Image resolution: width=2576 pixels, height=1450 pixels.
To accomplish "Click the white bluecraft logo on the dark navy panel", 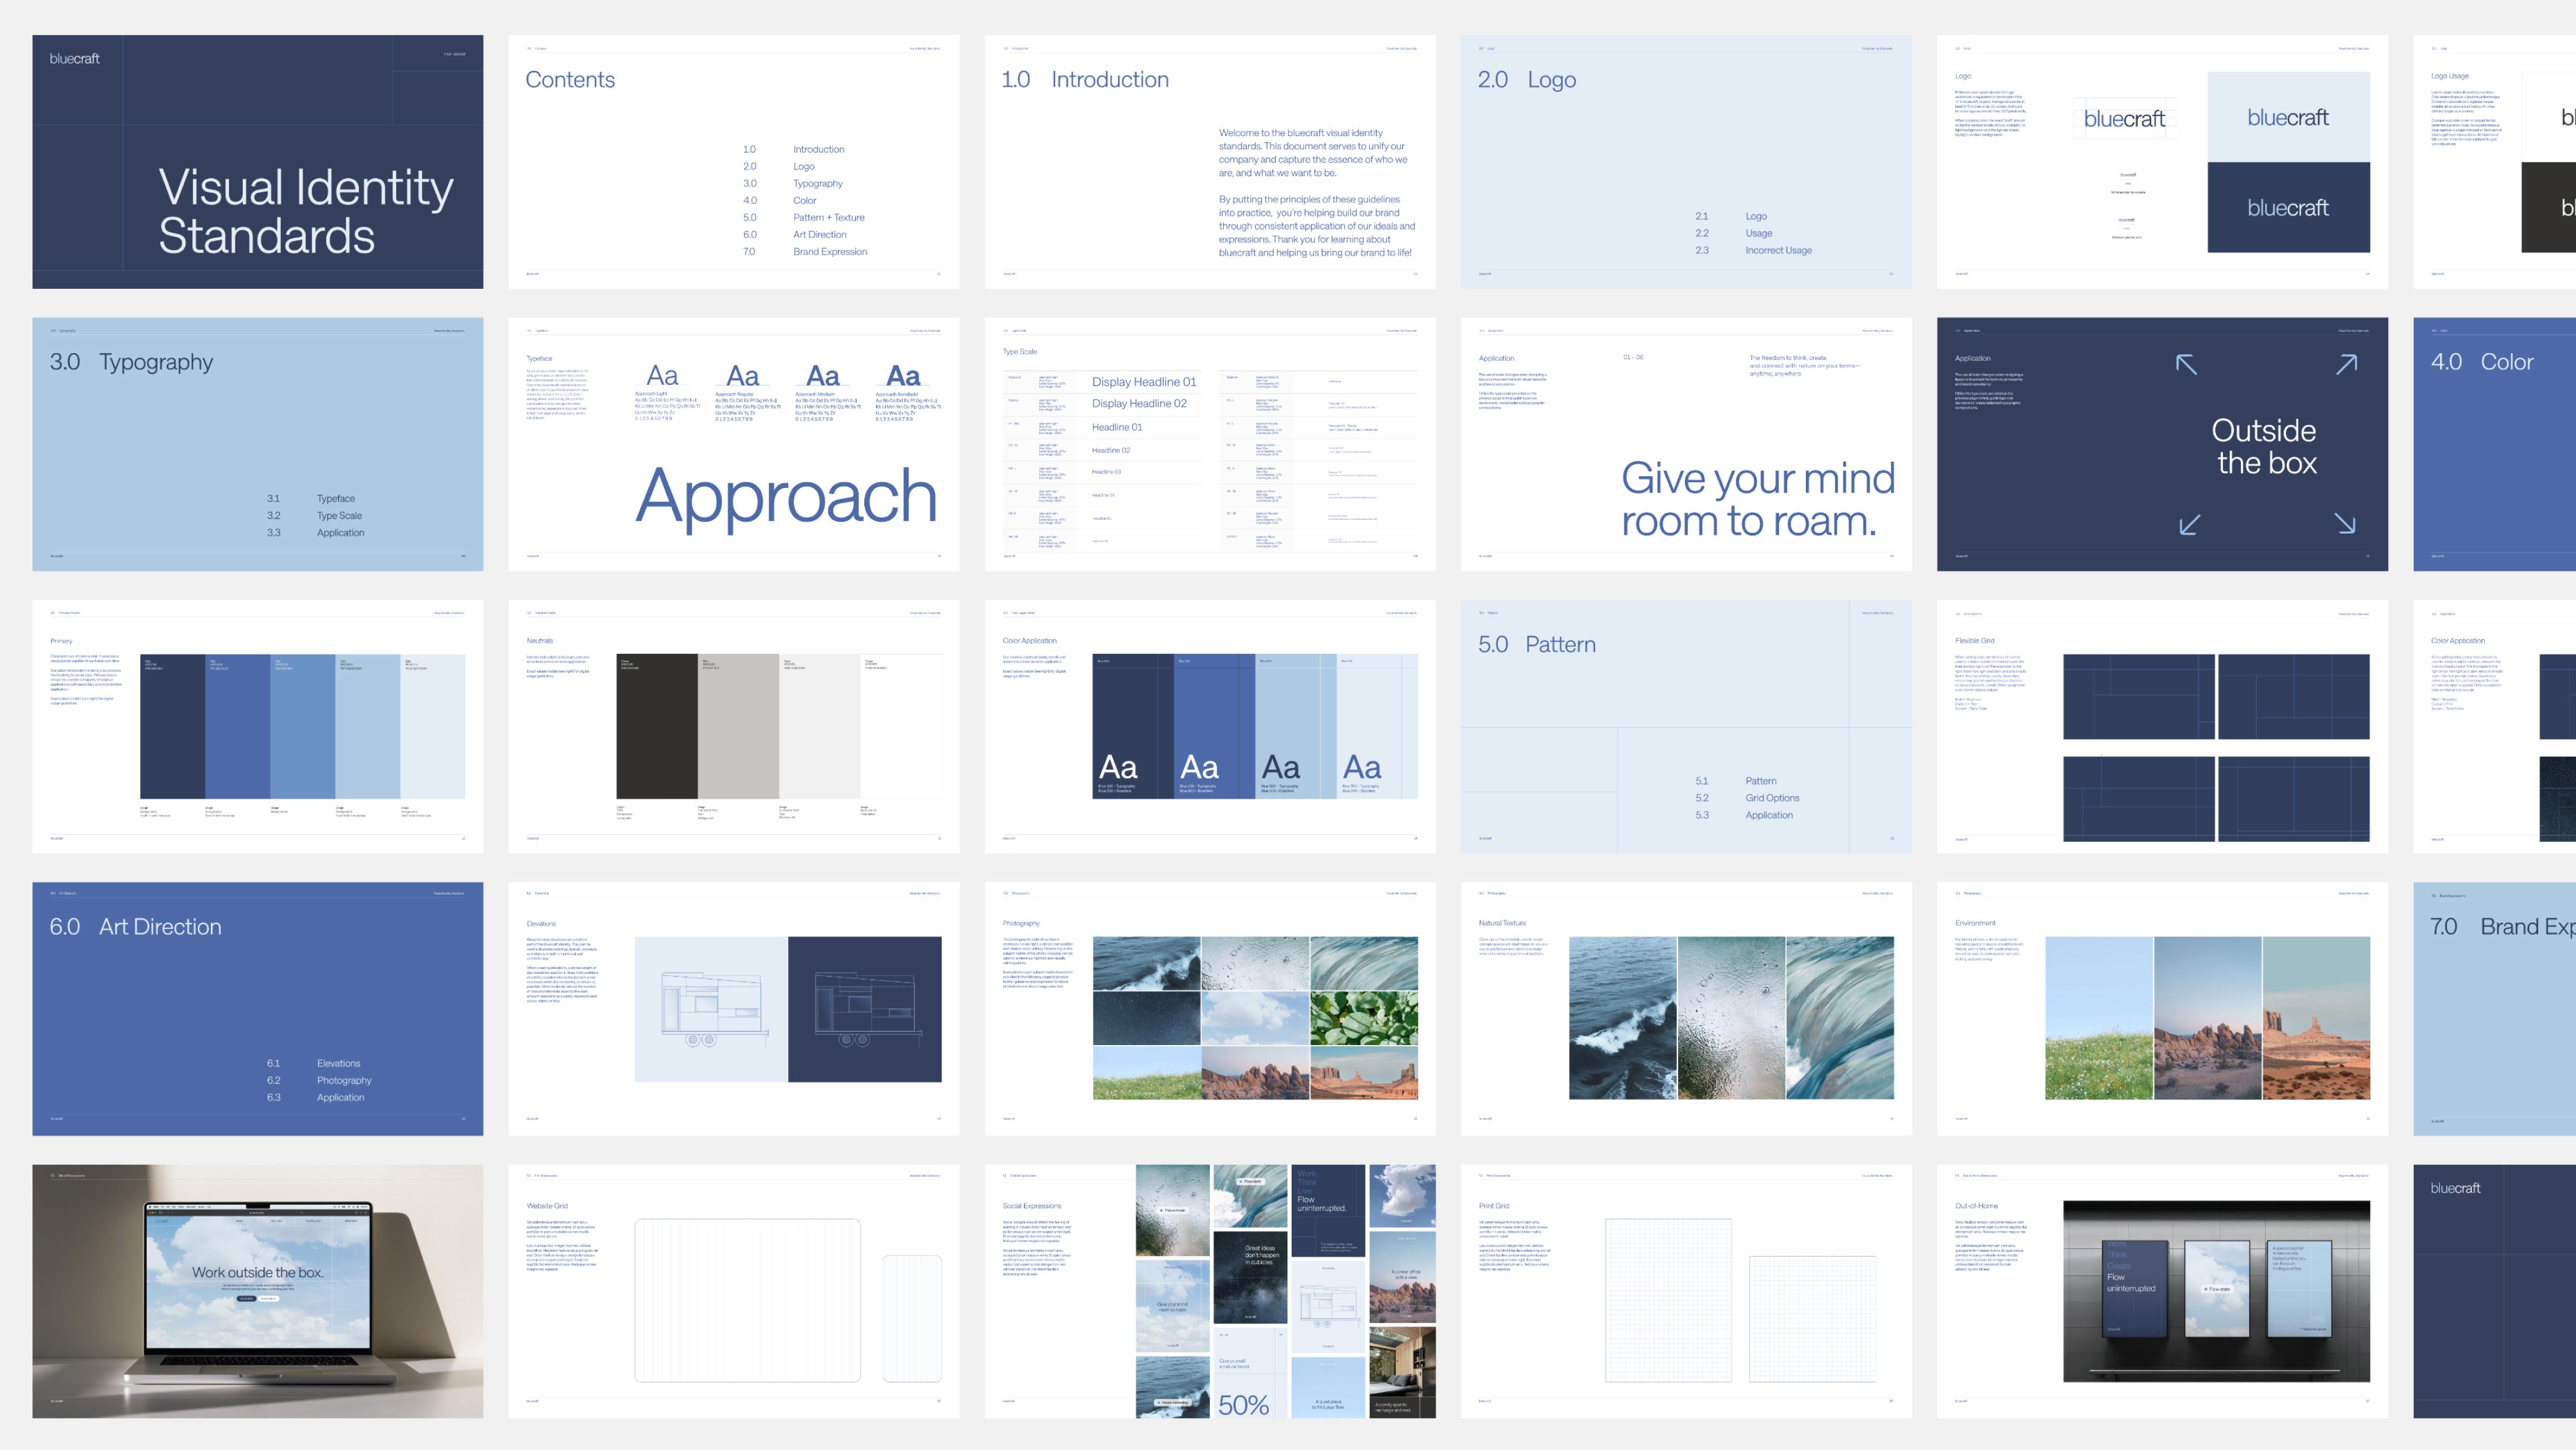I will pyautogui.click(x=2288, y=208).
